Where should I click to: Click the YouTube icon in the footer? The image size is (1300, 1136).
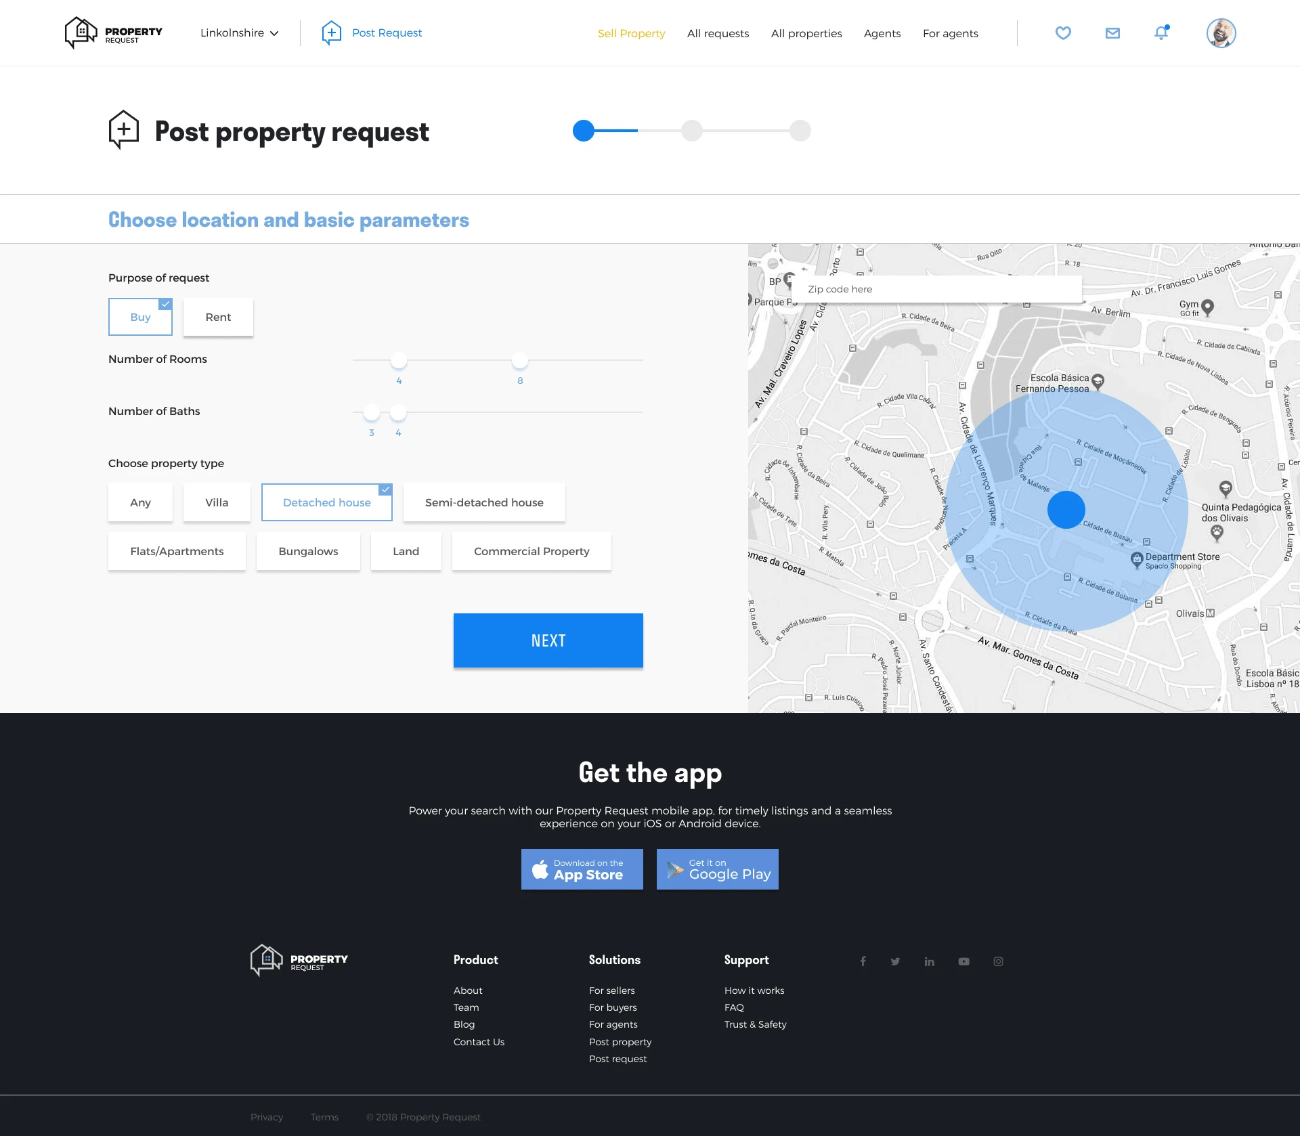(964, 961)
